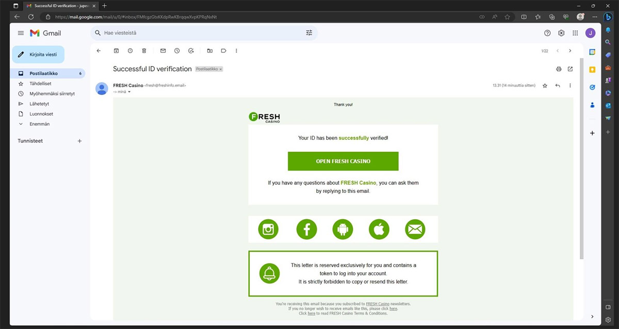Move email to folder icon
The height and width of the screenshot is (329, 619).
pyautogui.click(x=209, y=51)
